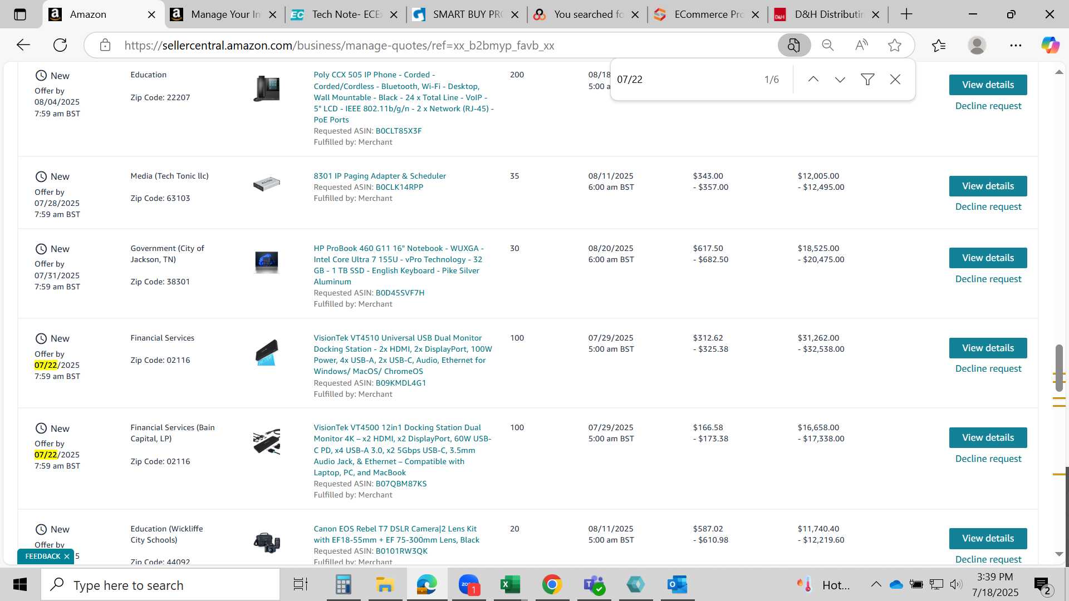Image resolution: width=1069 pixels, height=601 pixels.
Task: Open ASIN B0CLT85X3F link
Action: click(399, 131)
